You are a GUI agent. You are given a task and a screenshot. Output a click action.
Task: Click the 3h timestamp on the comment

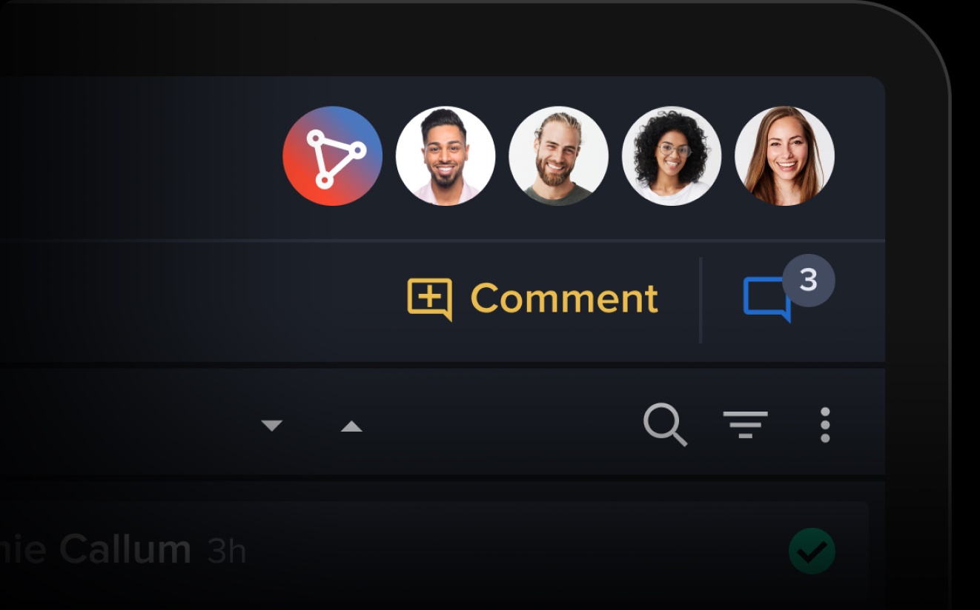[226, 552]
